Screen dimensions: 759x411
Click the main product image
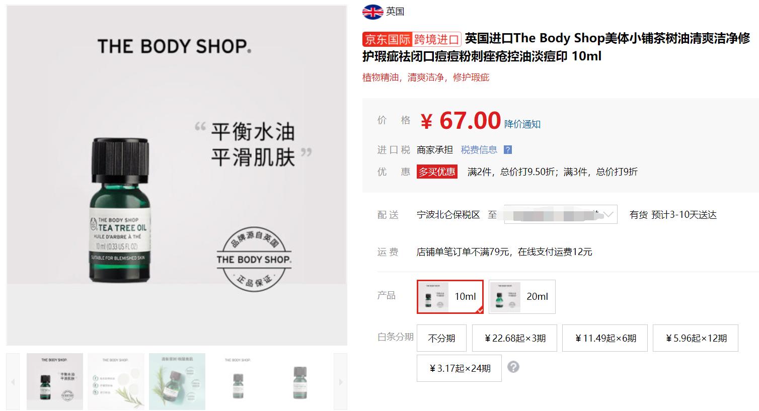(177, 175)
